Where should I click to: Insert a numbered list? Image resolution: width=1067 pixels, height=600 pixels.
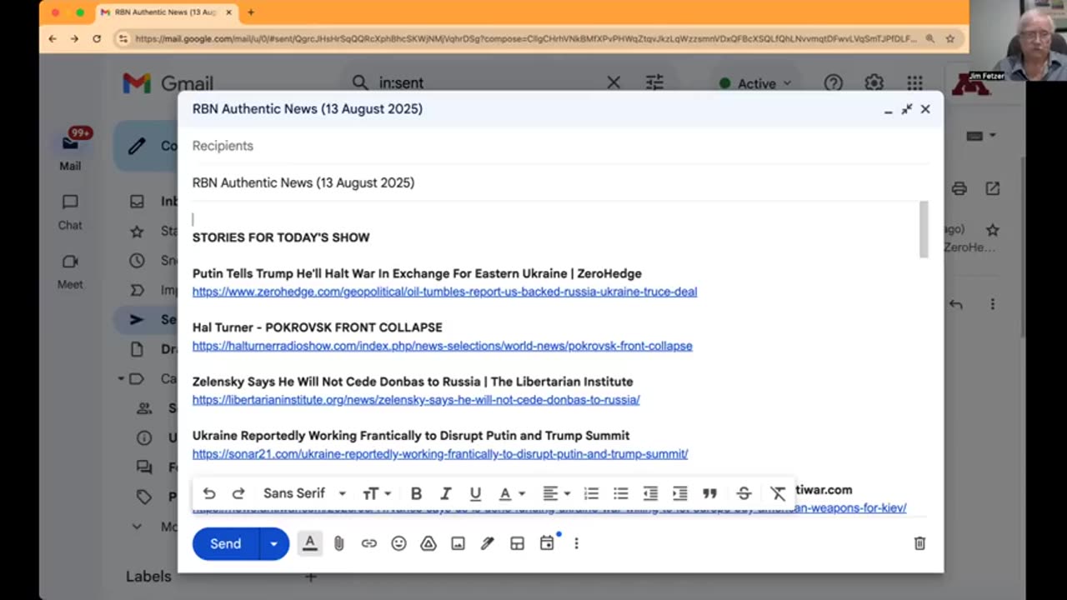591,493
